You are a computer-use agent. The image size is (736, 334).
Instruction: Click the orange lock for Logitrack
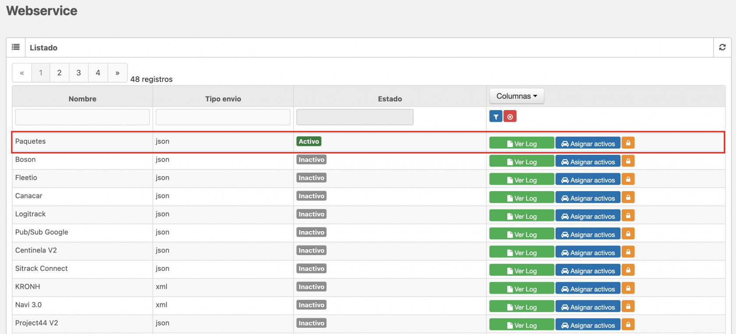tap(628, 216)
